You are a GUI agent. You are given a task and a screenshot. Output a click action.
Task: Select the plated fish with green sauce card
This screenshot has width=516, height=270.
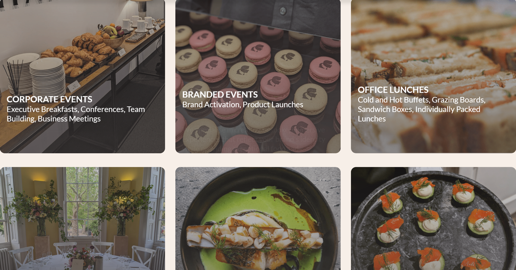(258, 218)
